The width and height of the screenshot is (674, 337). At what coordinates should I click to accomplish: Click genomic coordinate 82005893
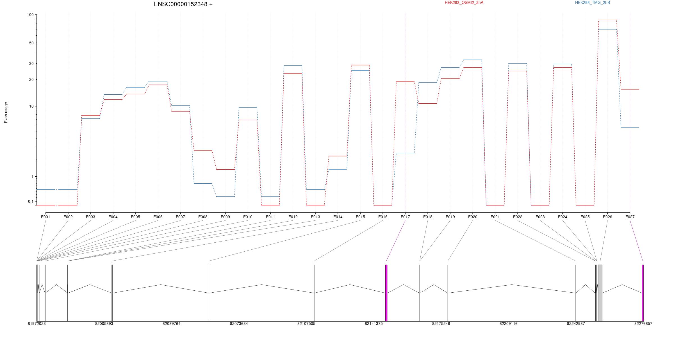pos(104,324)
